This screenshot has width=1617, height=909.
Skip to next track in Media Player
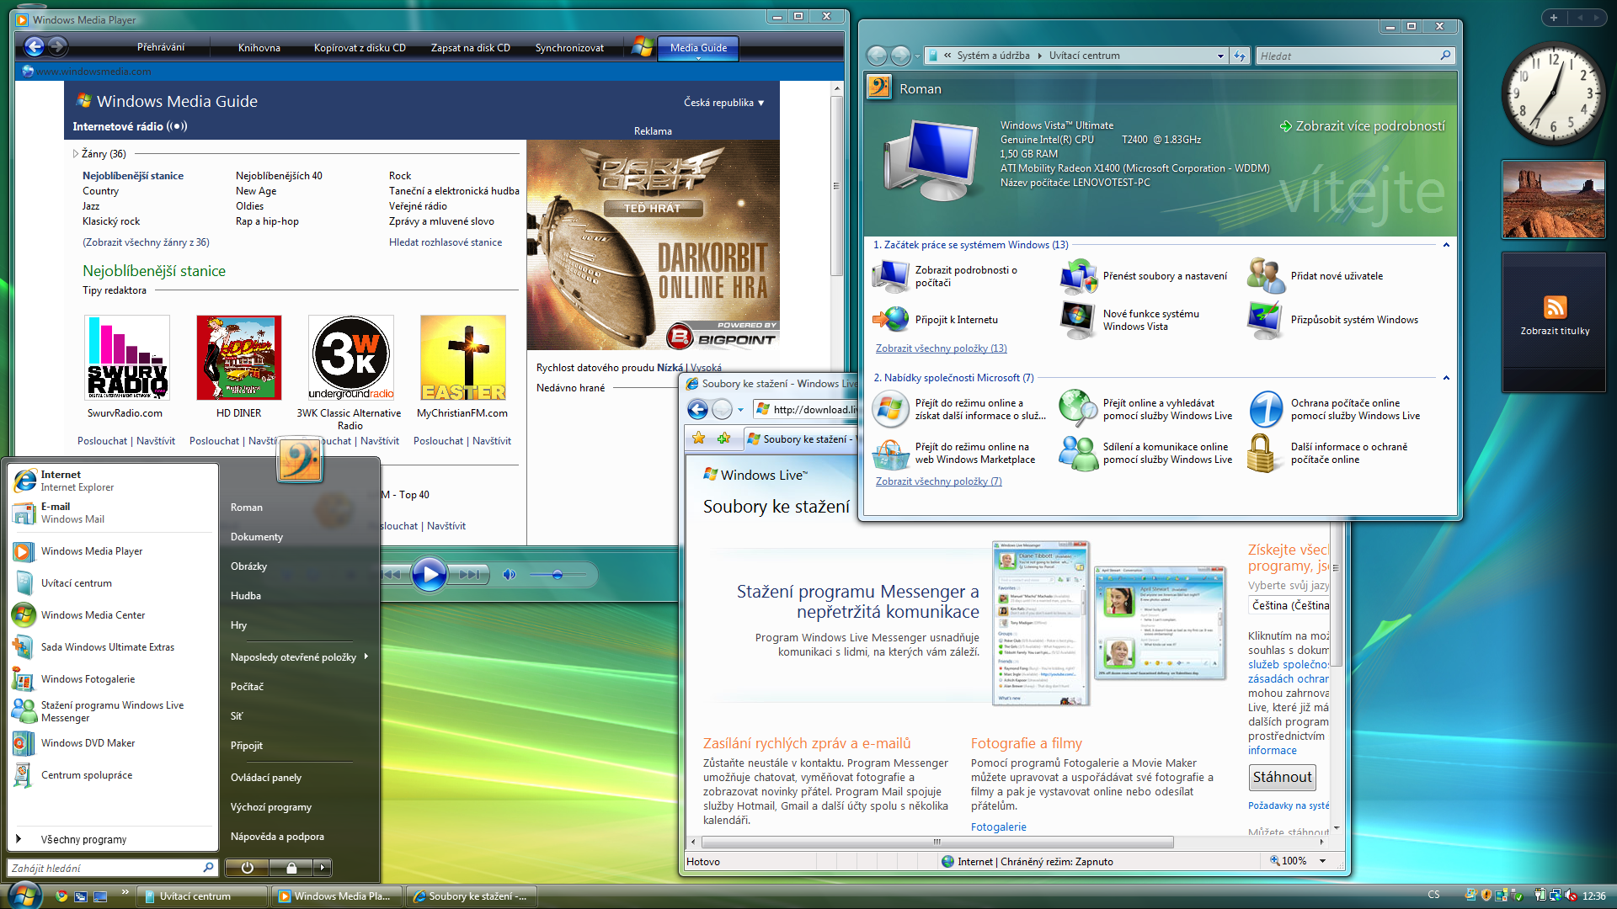[x=470, y=574]
